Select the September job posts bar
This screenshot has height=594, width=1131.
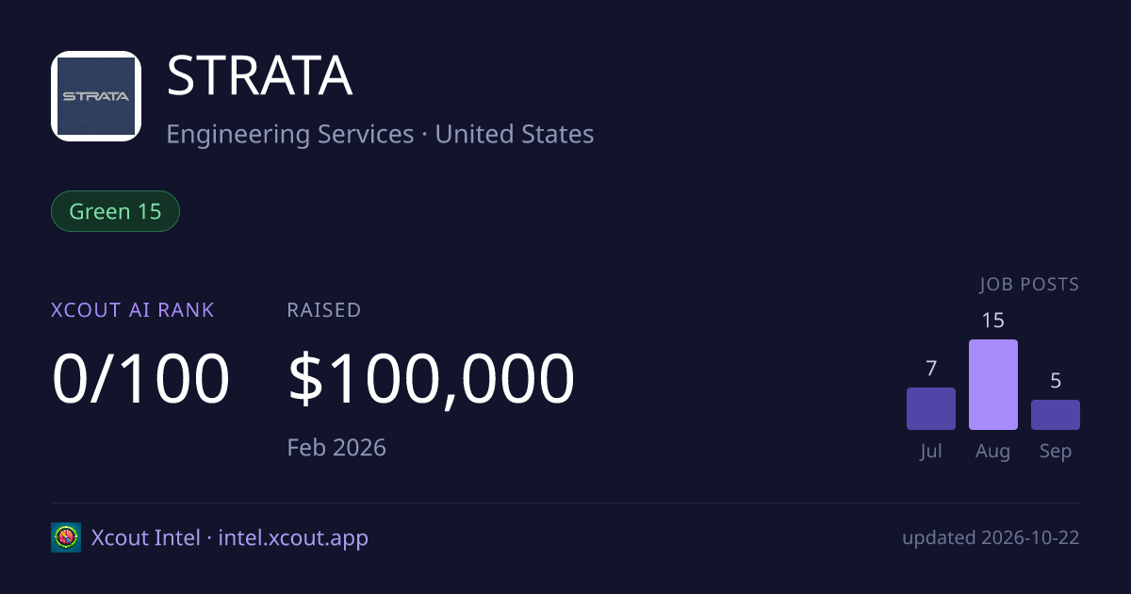1056,415
